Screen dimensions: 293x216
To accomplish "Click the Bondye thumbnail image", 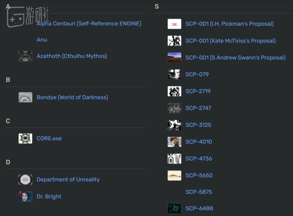I will [x=25, y=97].
